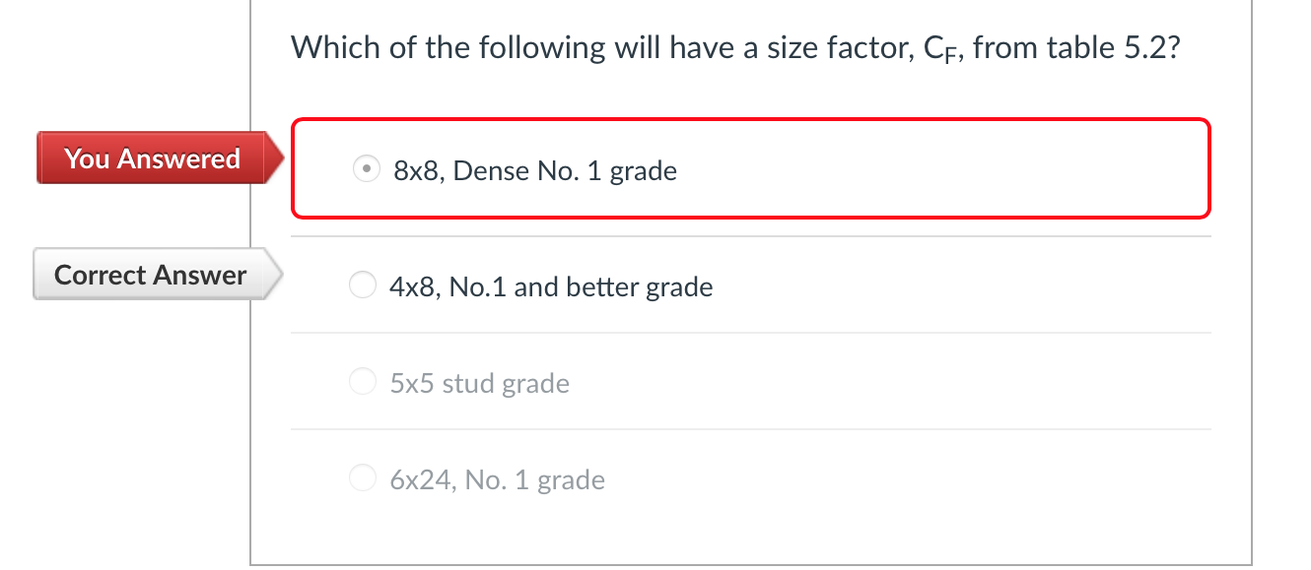The width and height of the screenshot is (1311, 570).
Task: Click the Correct Answer badge
Action: pos(148,275)
